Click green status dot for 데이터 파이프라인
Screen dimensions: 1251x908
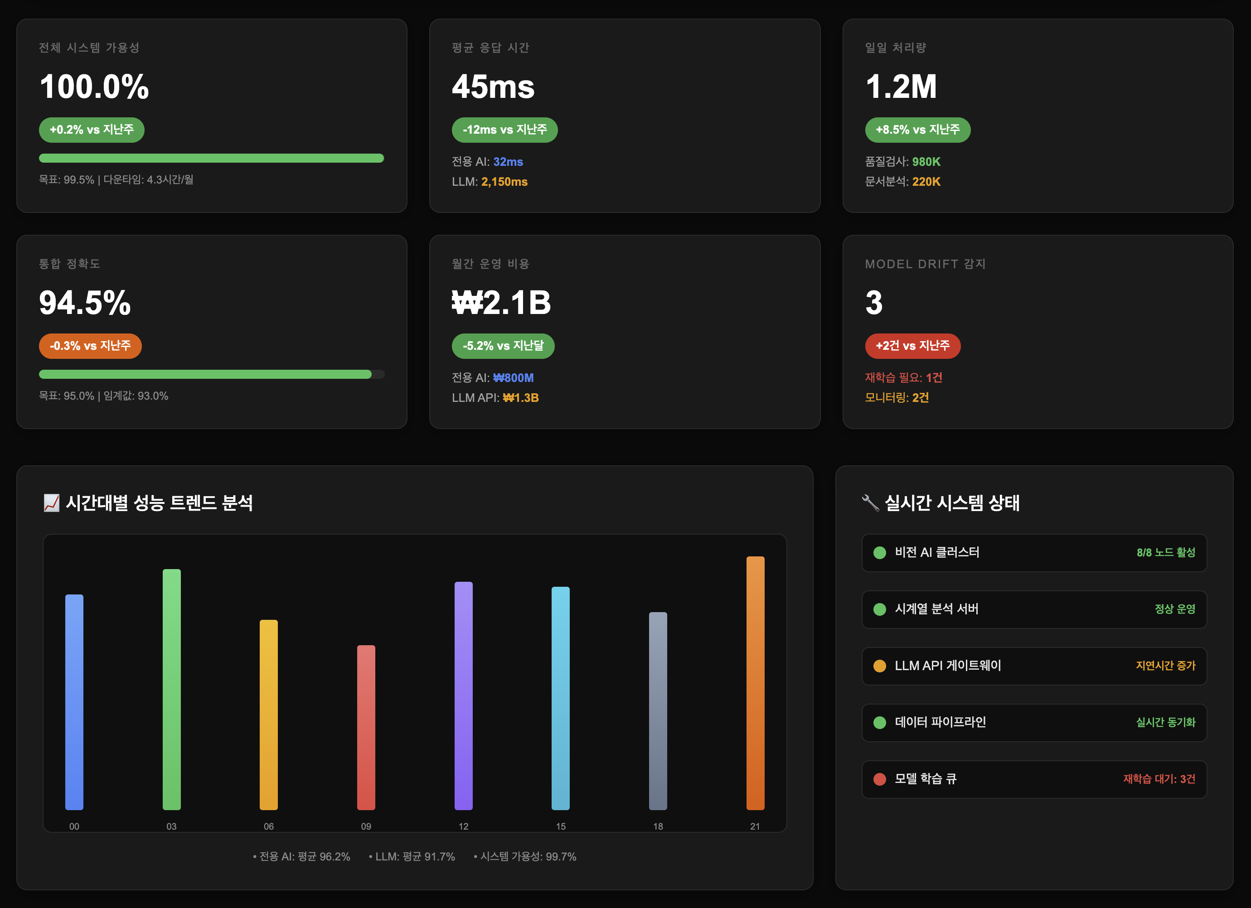coord(880,722)
